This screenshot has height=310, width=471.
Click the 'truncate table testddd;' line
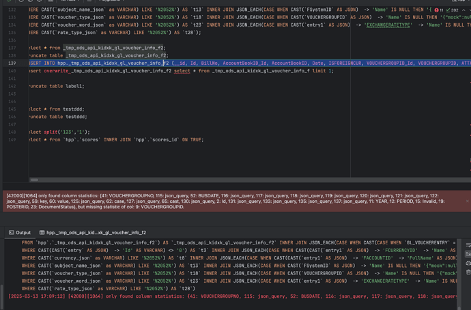coord(58,117)
